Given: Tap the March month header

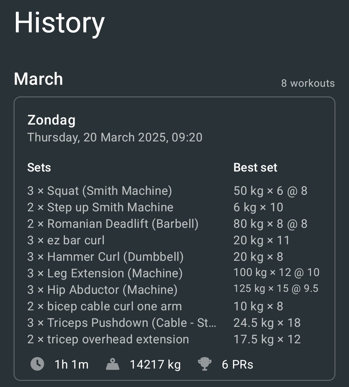Looking at the screenshot, I should (x=38, y=79).
